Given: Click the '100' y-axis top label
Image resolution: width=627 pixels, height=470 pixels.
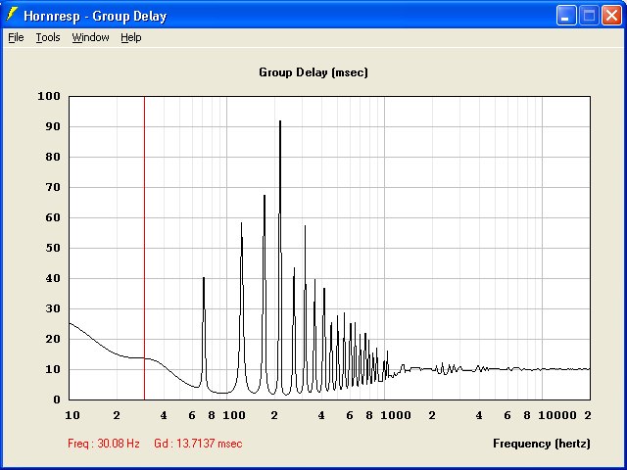Looking at the screenshot, I should [x=49, y=96].
